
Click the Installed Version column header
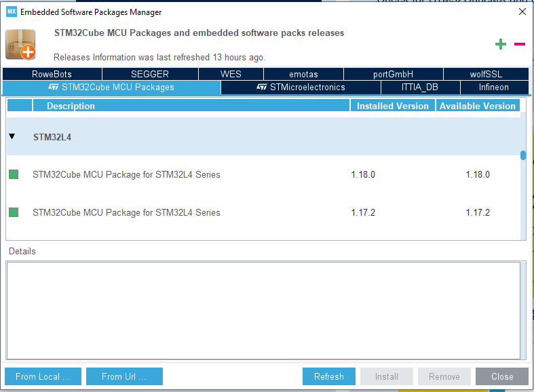click(393, 106)
